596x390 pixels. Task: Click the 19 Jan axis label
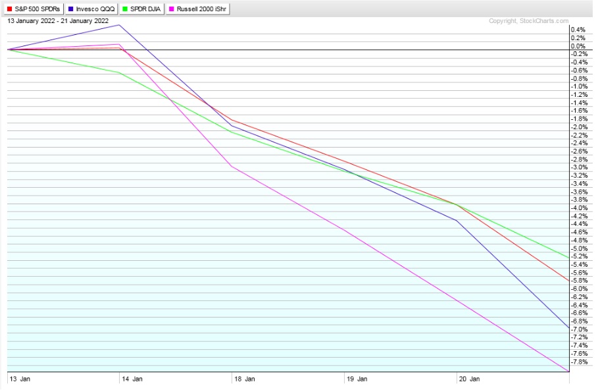click(x=357, y=379)
